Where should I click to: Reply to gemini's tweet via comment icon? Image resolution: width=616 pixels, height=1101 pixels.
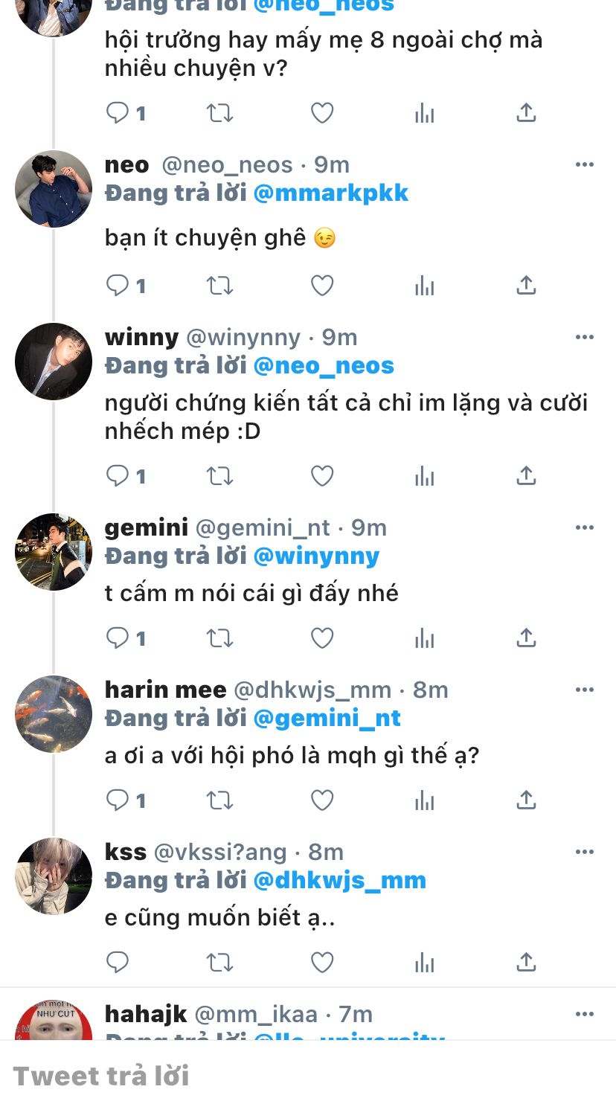click(118, 638)
